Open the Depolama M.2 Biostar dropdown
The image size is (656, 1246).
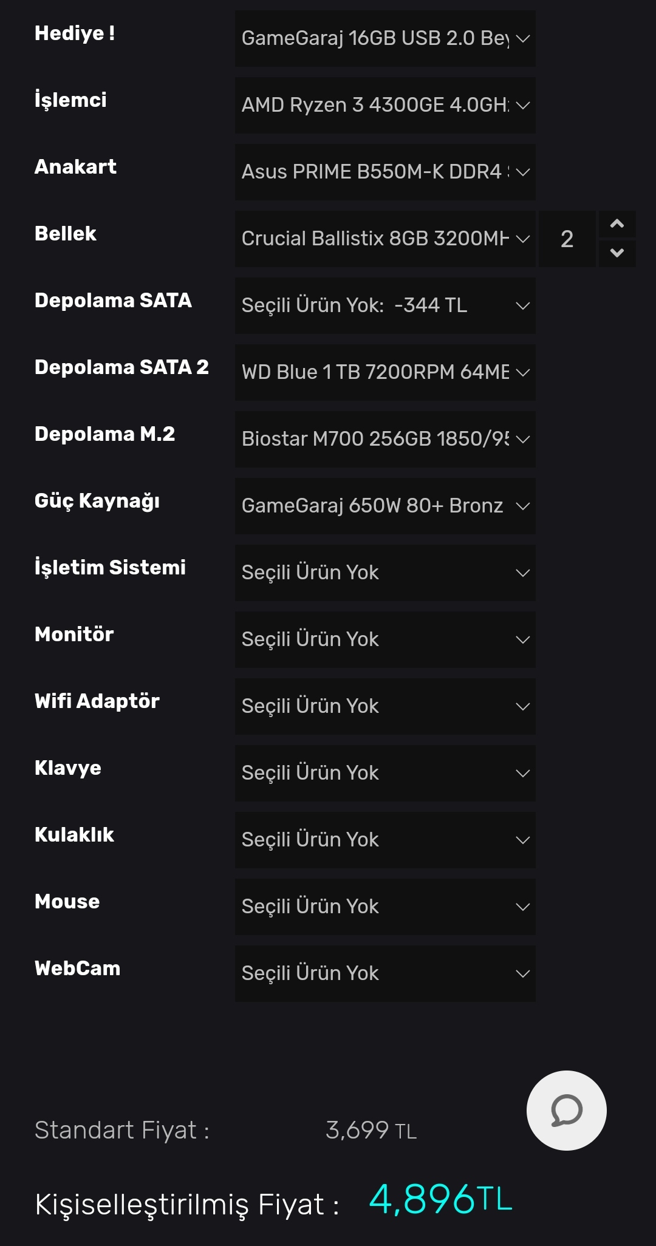(x=385, y=439)
